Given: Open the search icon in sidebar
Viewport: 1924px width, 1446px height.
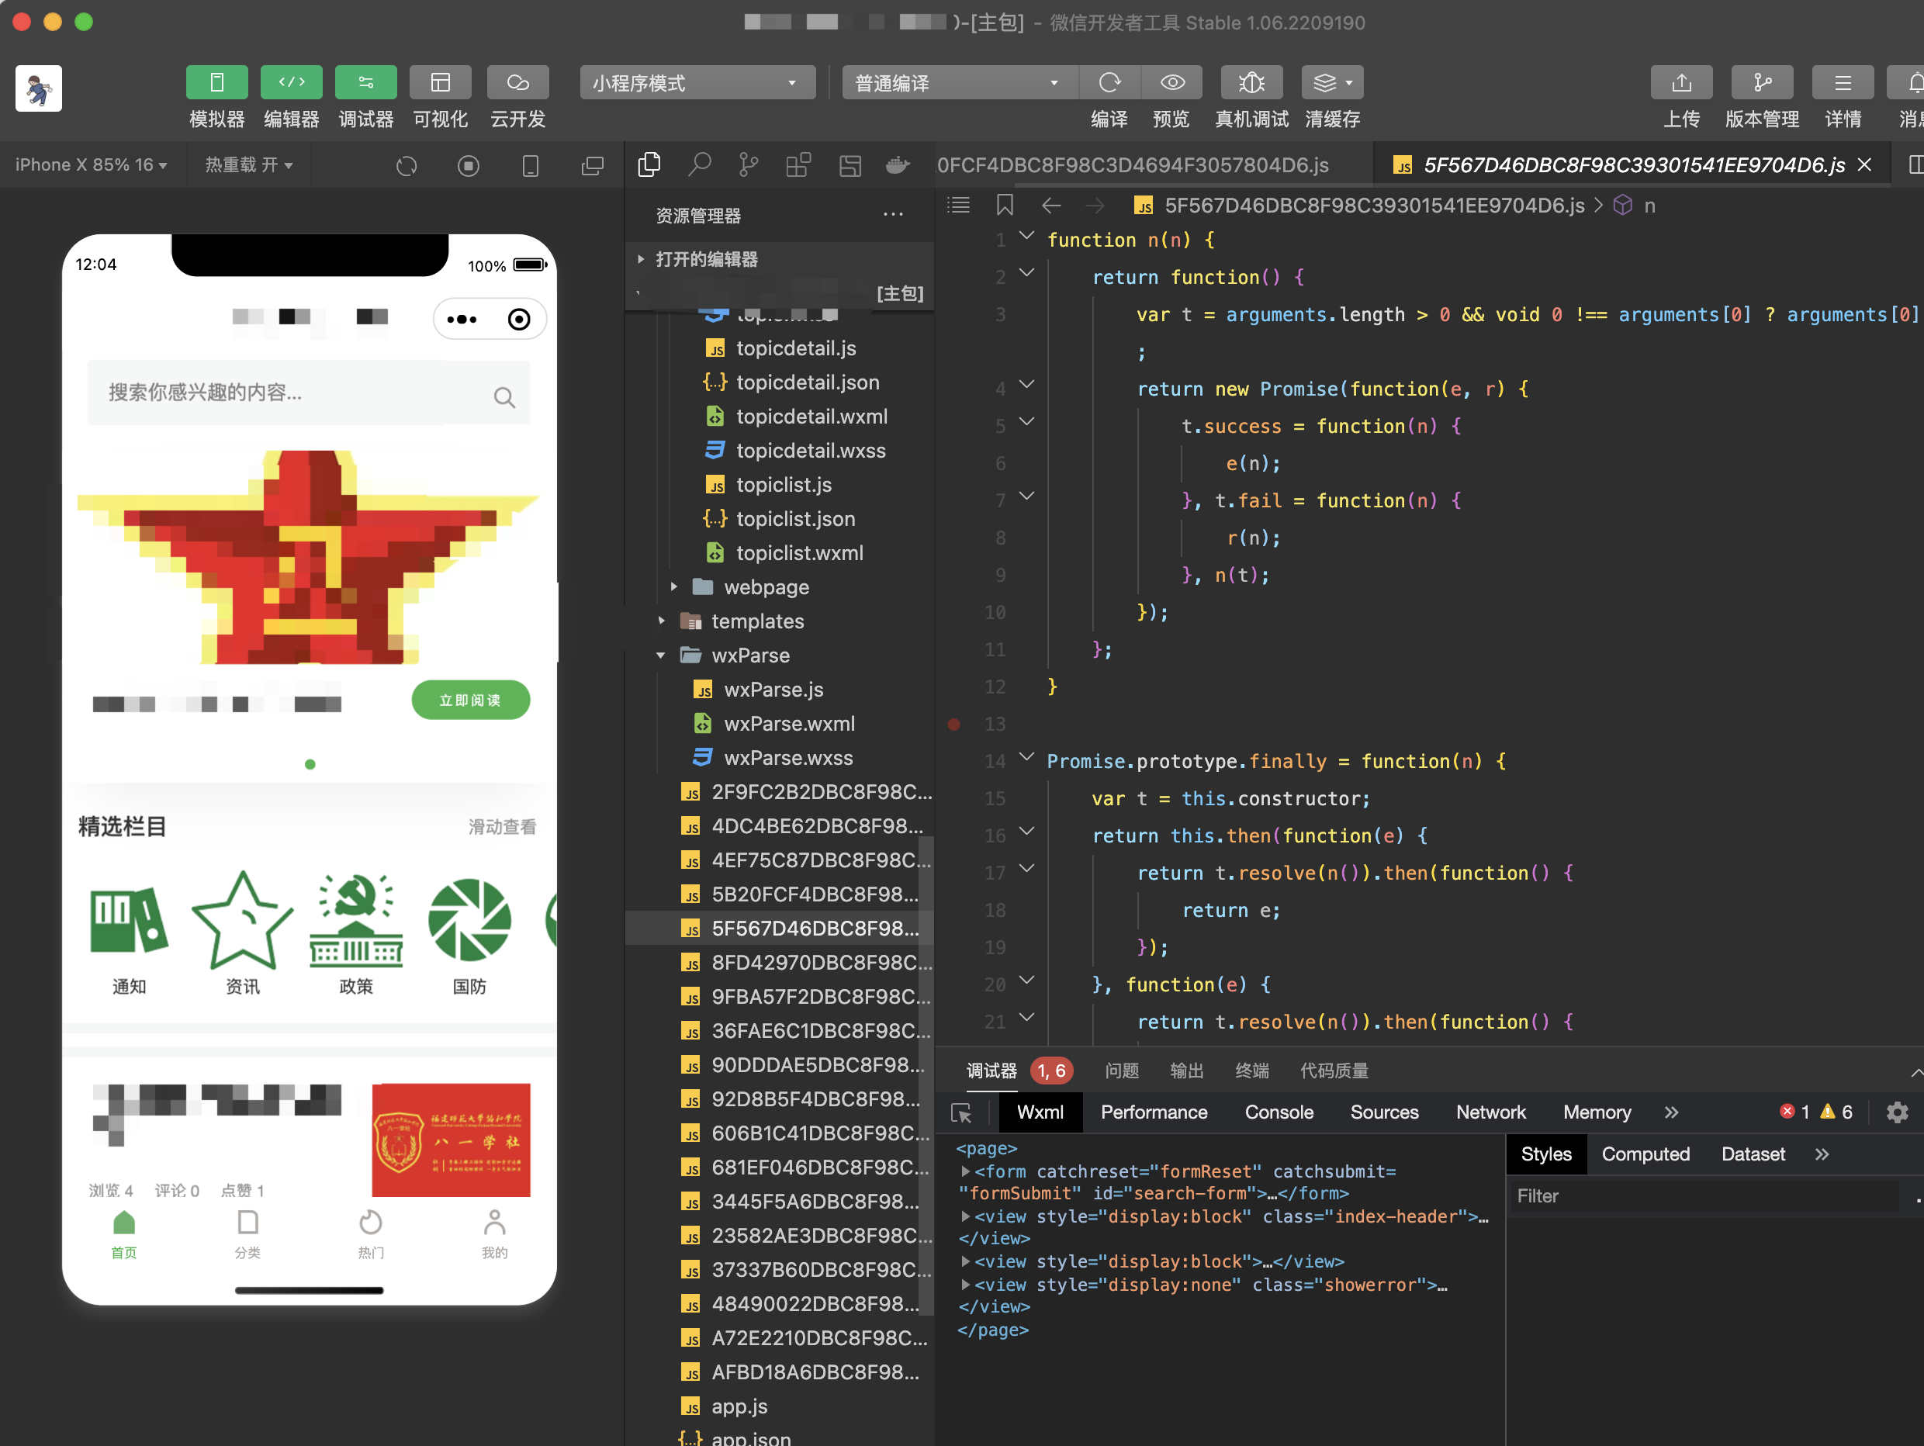Looking at the screenshot, I should [x=698, y=164].
